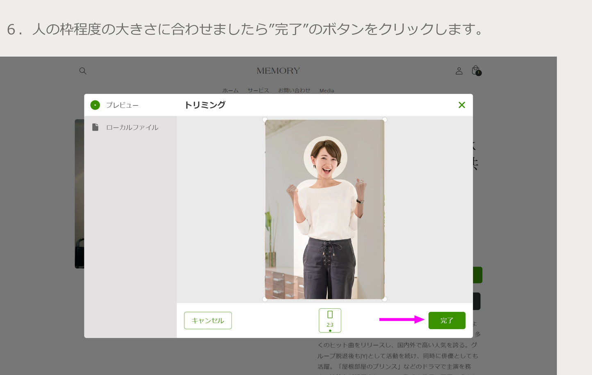The height and width of the screenshot is (375, 592).
Task: Open the shopping cart icon
Action: tap(476, 70)
